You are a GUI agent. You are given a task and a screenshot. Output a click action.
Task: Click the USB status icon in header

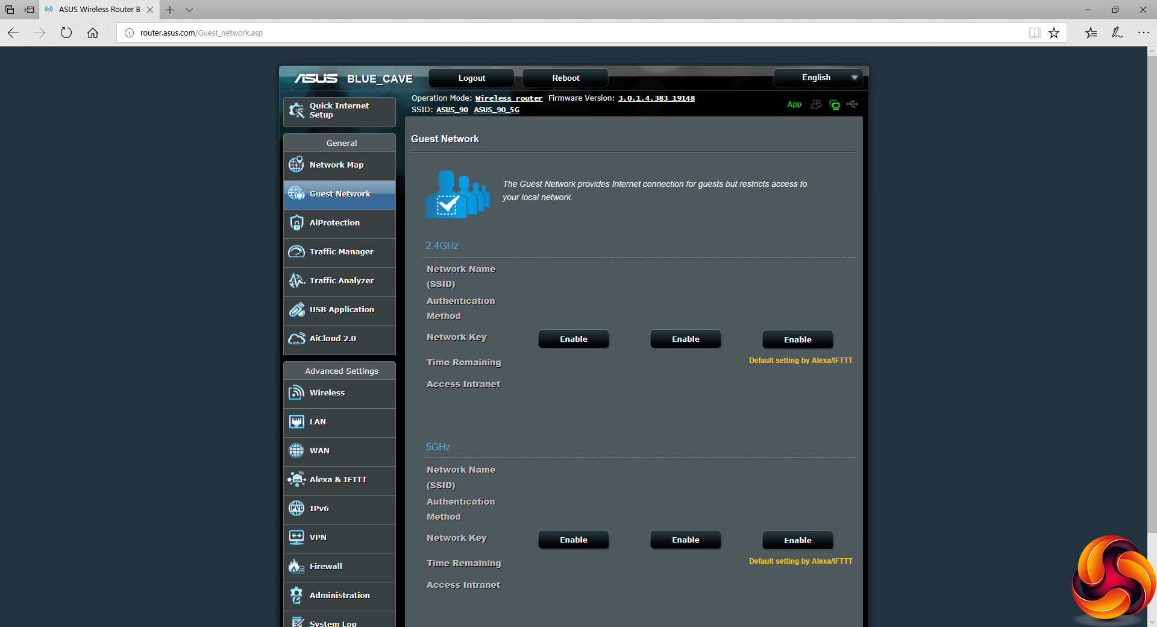pos(852,104)
